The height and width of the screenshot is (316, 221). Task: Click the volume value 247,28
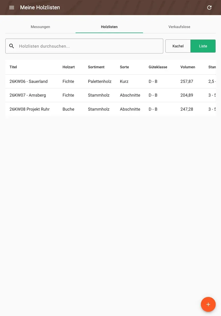click(x=187, y=109)
